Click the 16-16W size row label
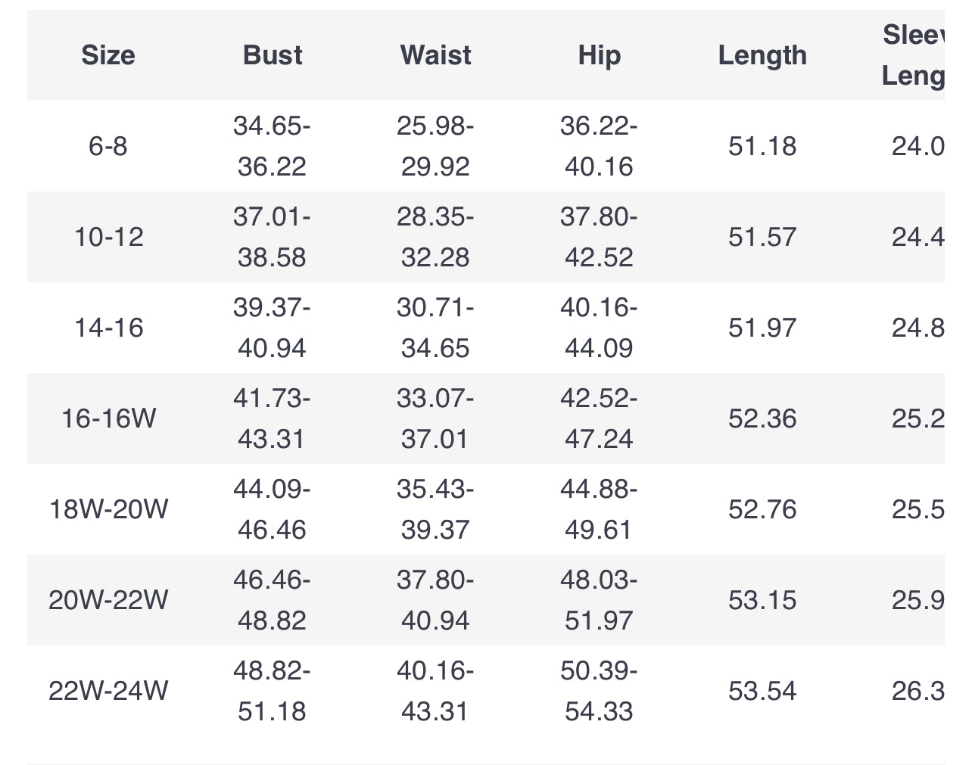972x765 pixels. pos(108,418)
